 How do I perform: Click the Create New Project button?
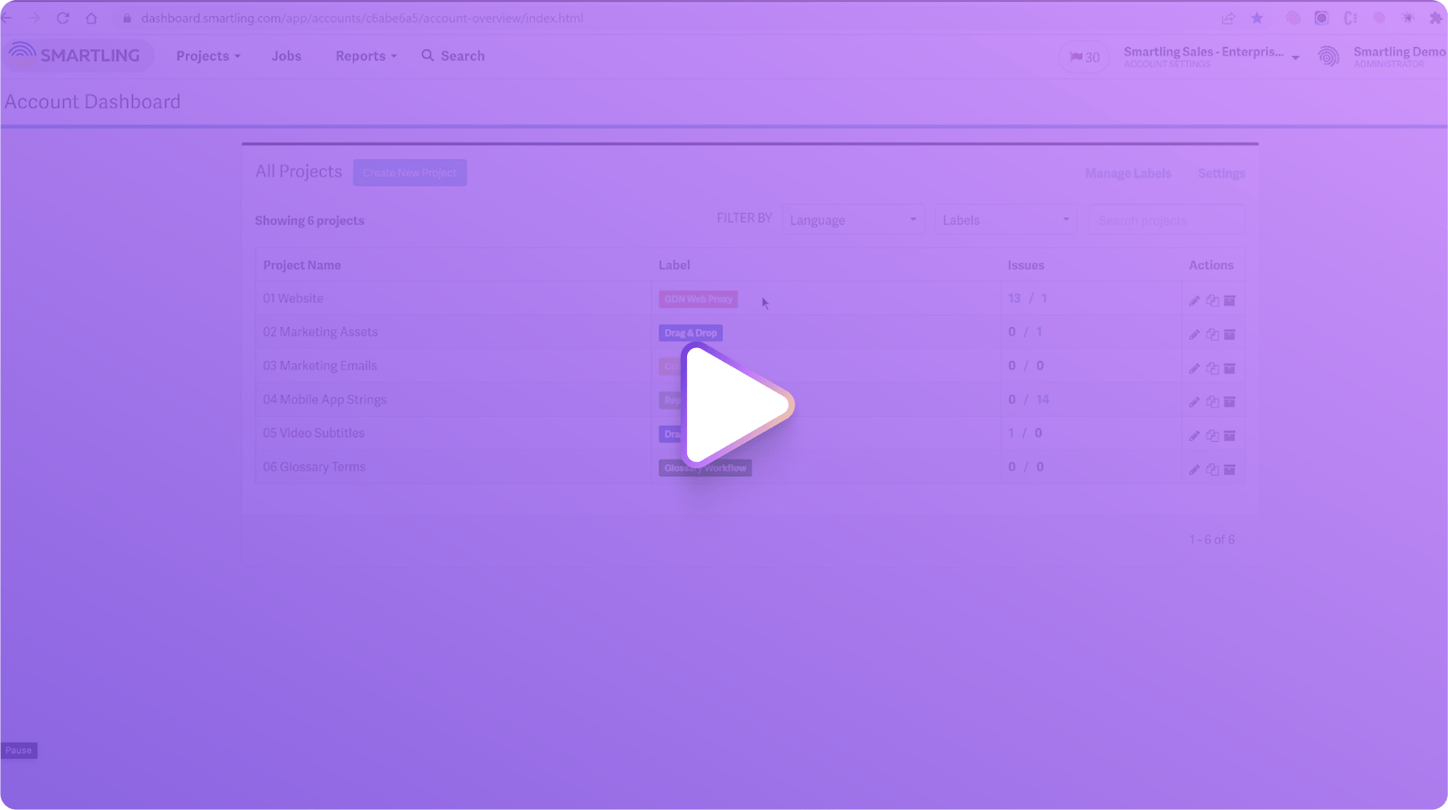409,173
